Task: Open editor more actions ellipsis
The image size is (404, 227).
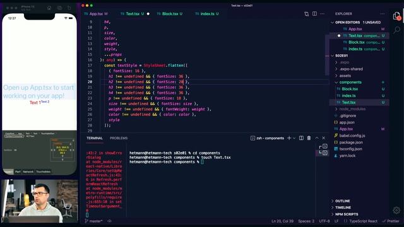Action: (323, 14)
